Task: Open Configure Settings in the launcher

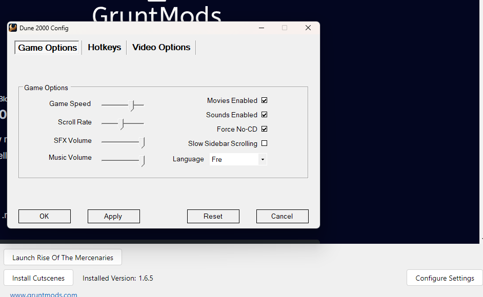Action: tap(445, 278)
